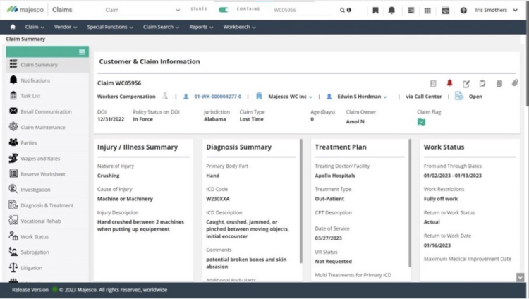Image resolution: width=529 pixels, height=299 pixels.
Task: Click ICD code value W230XXA
Action: pos(218,199)
